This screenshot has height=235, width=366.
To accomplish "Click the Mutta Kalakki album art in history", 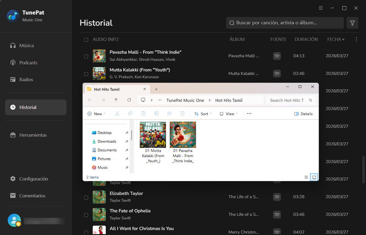I will click(99, 74).
